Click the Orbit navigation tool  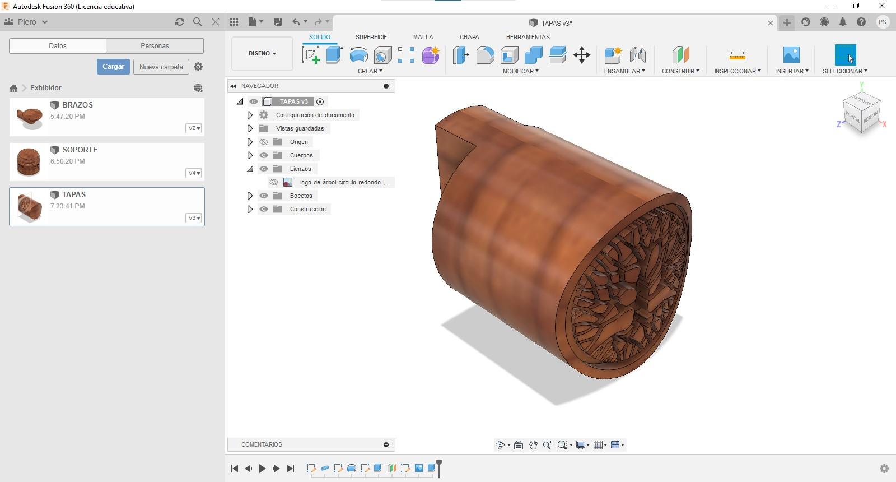point(500,445)
